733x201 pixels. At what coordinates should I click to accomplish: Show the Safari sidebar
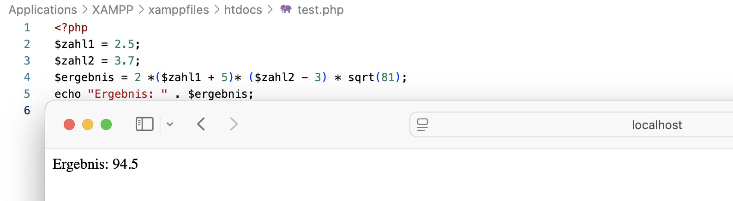click(x=144, y=124)
